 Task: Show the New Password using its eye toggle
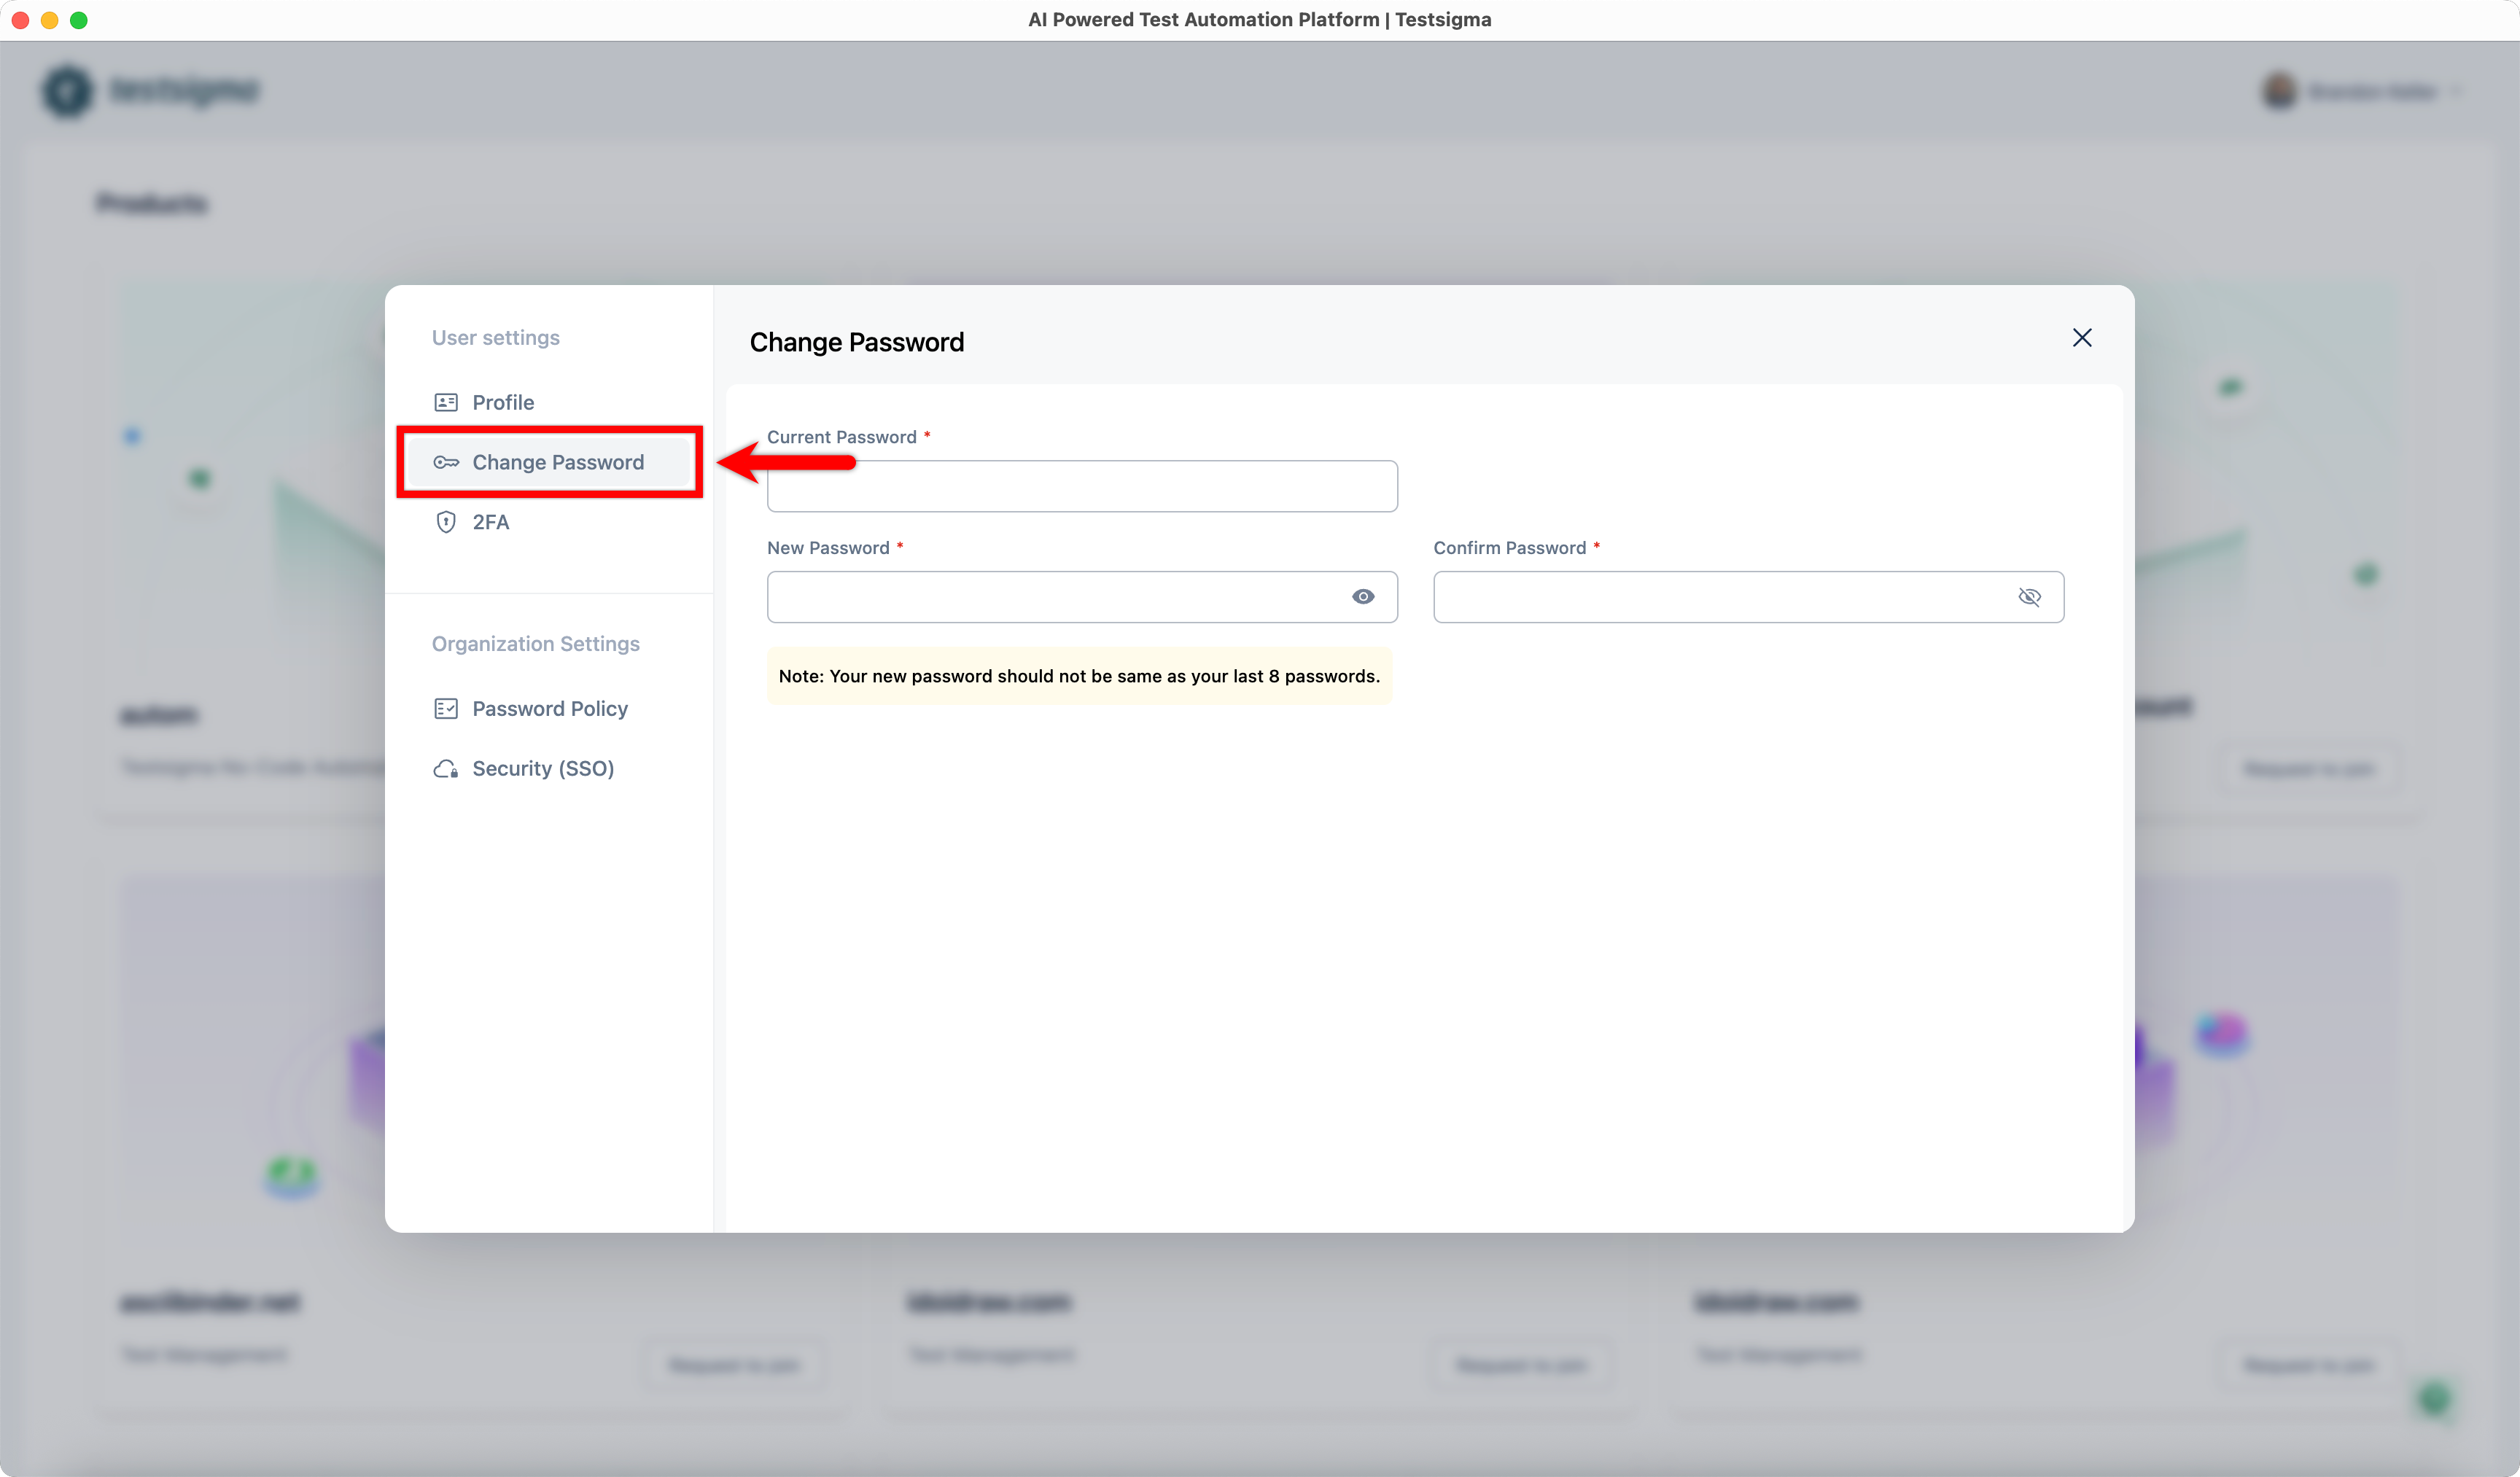coord(1364,596)
